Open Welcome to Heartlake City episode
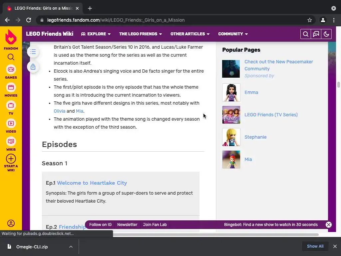This screenshot has height=256, width=341. click(92, 183)
